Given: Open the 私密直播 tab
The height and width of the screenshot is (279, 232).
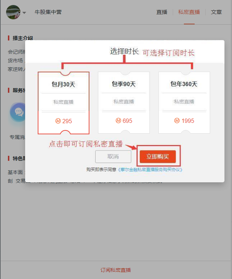Looking at the screenshot, I should (x=189, y=12).
